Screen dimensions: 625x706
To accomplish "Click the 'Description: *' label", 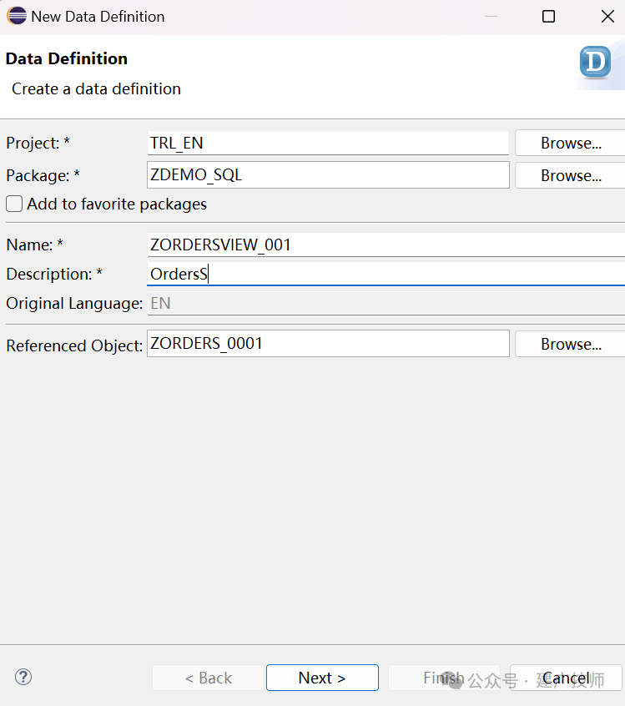I will click(54, 274).
